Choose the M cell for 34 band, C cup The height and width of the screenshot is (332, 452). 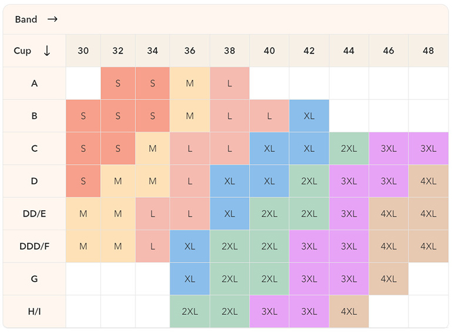pos(152,148)
